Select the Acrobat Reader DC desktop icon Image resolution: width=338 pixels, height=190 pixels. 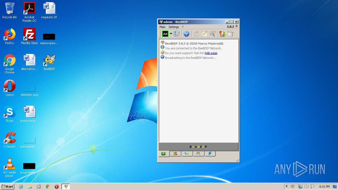point(29,12)
